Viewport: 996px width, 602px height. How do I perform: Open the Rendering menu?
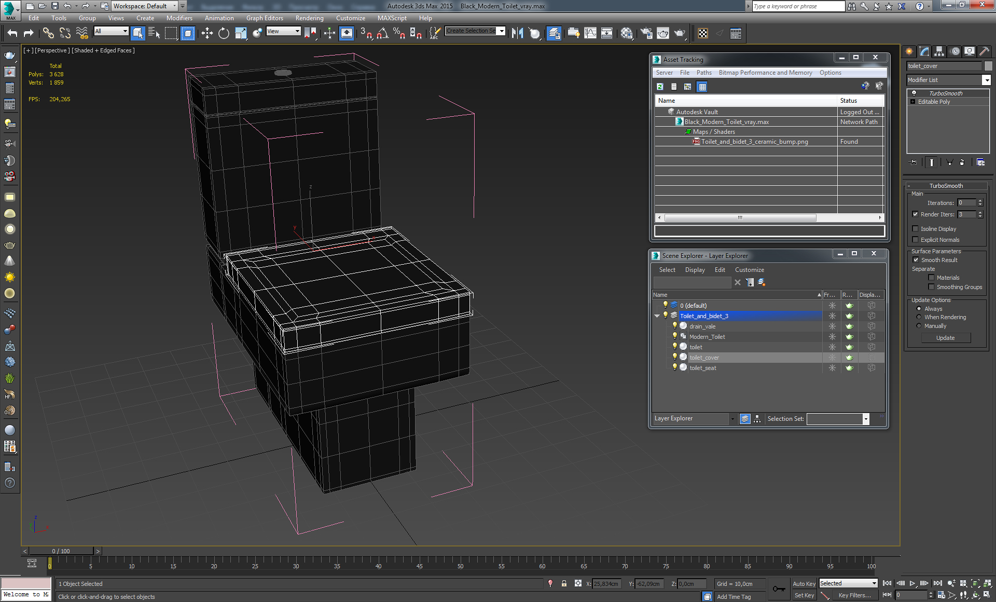(309, 18)
